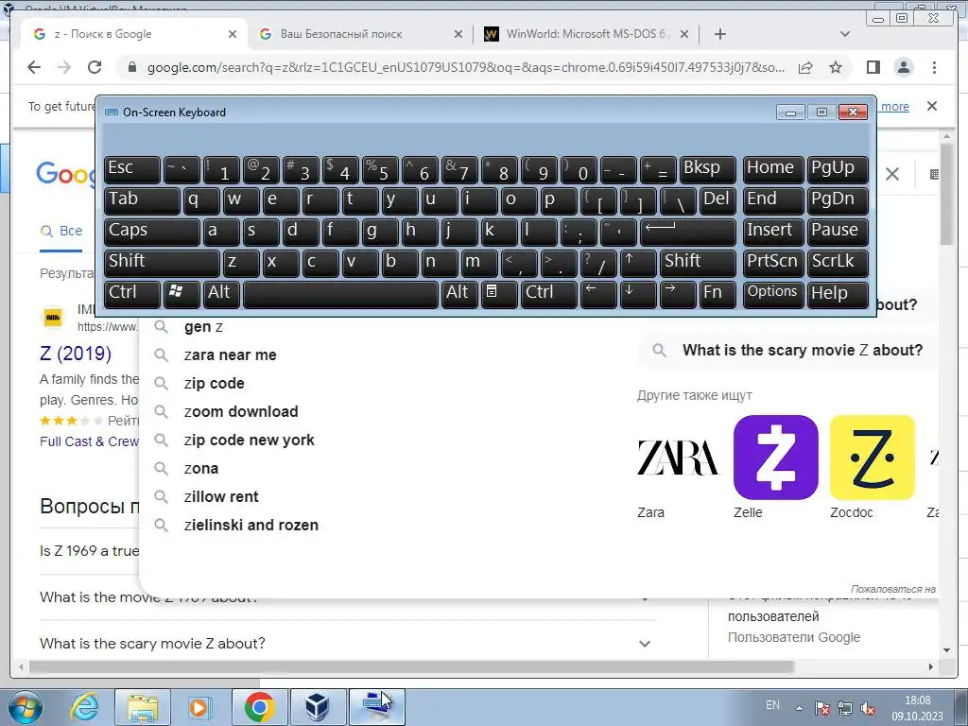Toggle Caps key on On-Screen Keyboard
The width and height of the screenshot is (968, 726).
click(x=151, y=233)
